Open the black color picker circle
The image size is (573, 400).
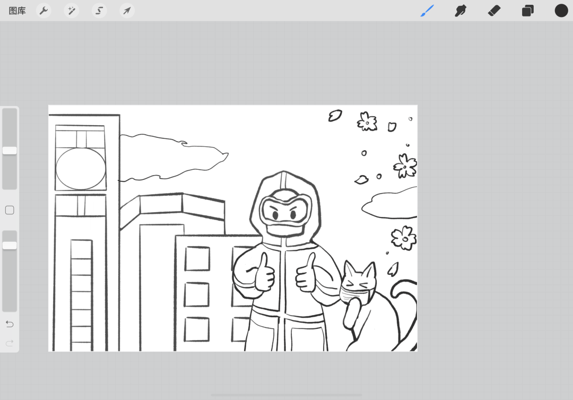click(x=561, y=11)
